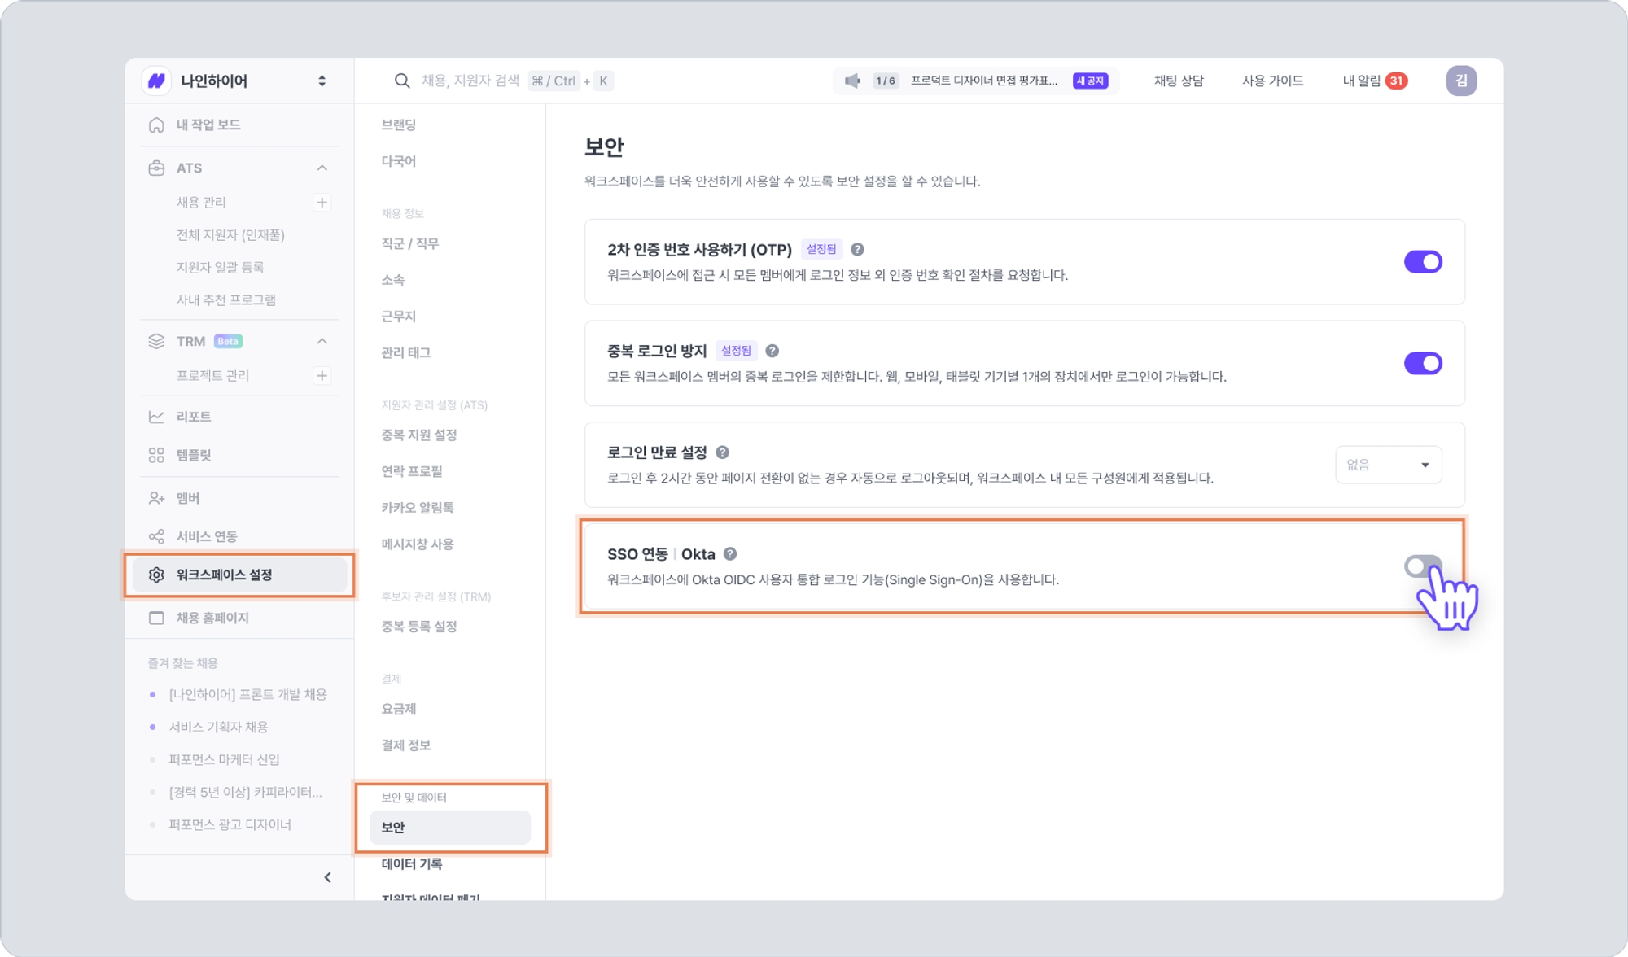Viewport: 1628px width, 957px height.
Task: Open user profile avatar 김
Action: 1461,81
